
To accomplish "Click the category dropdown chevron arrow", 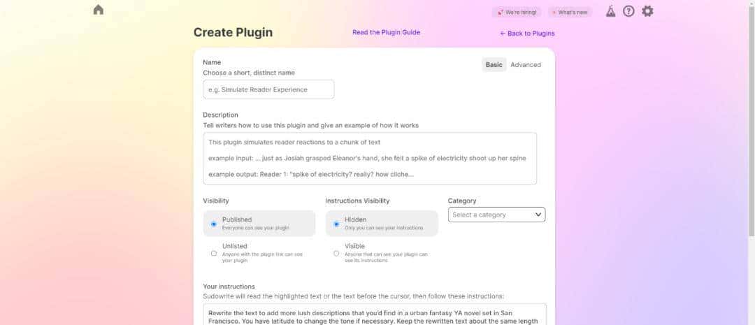I will point(538,215).
